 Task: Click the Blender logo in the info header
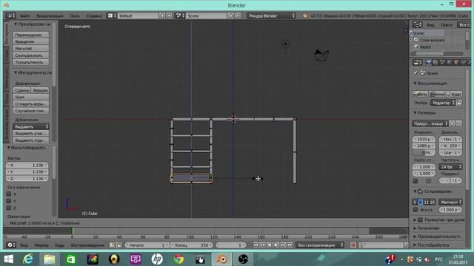305,16
